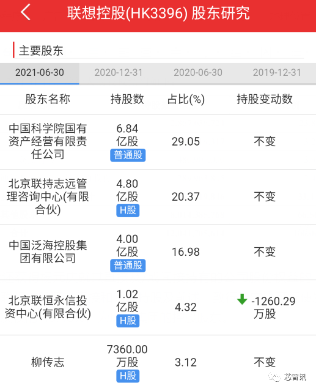This screenshot has height=391, width=316.
Task: Click the 3.12 percentage value
Action: (186, 362)
